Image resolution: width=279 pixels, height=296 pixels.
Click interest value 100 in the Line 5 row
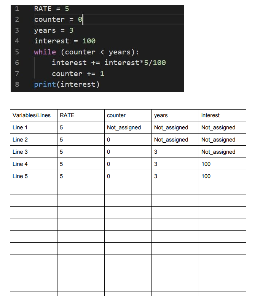[206, 176]
